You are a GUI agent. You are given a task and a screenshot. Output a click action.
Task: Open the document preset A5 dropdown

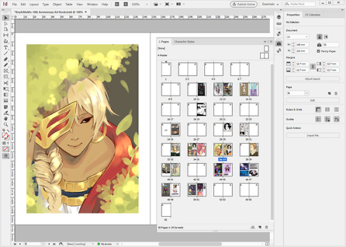(297, 37)
